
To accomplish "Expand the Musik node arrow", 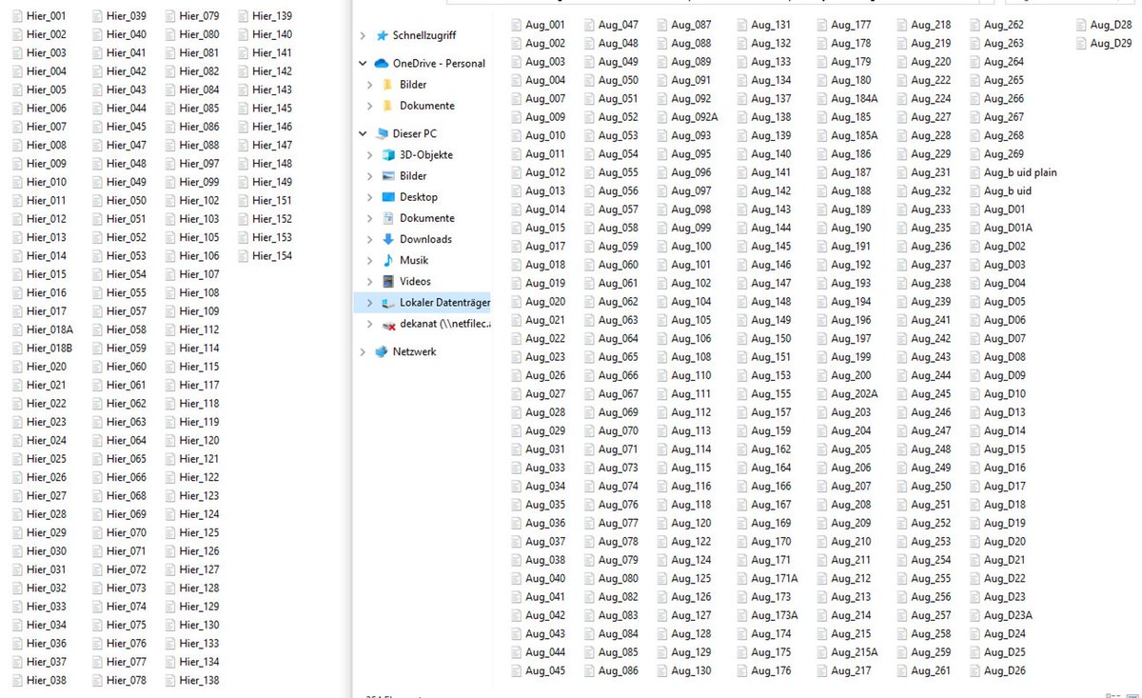I will pyautogui.click(x=370, y=260).
